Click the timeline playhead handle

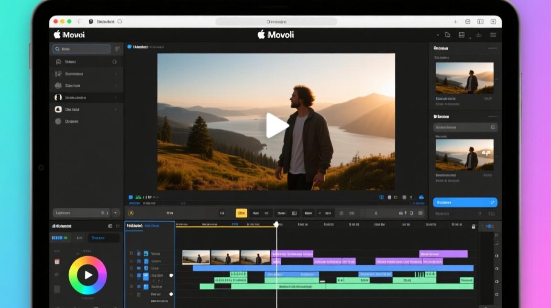[x=276, y=224]
